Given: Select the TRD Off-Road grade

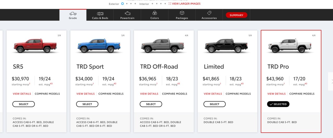Looking at the screenshot, I should [x=151, y=104].
